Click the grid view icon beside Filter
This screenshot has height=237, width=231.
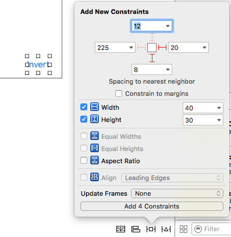[183, 229]
